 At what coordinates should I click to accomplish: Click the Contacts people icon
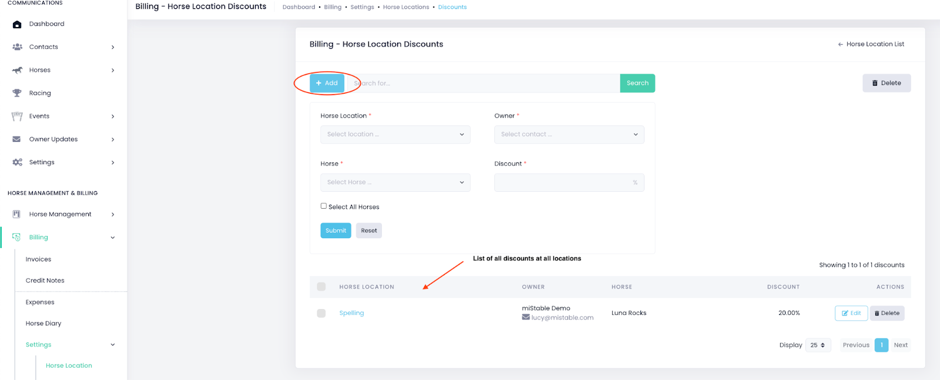click(17, 47)
